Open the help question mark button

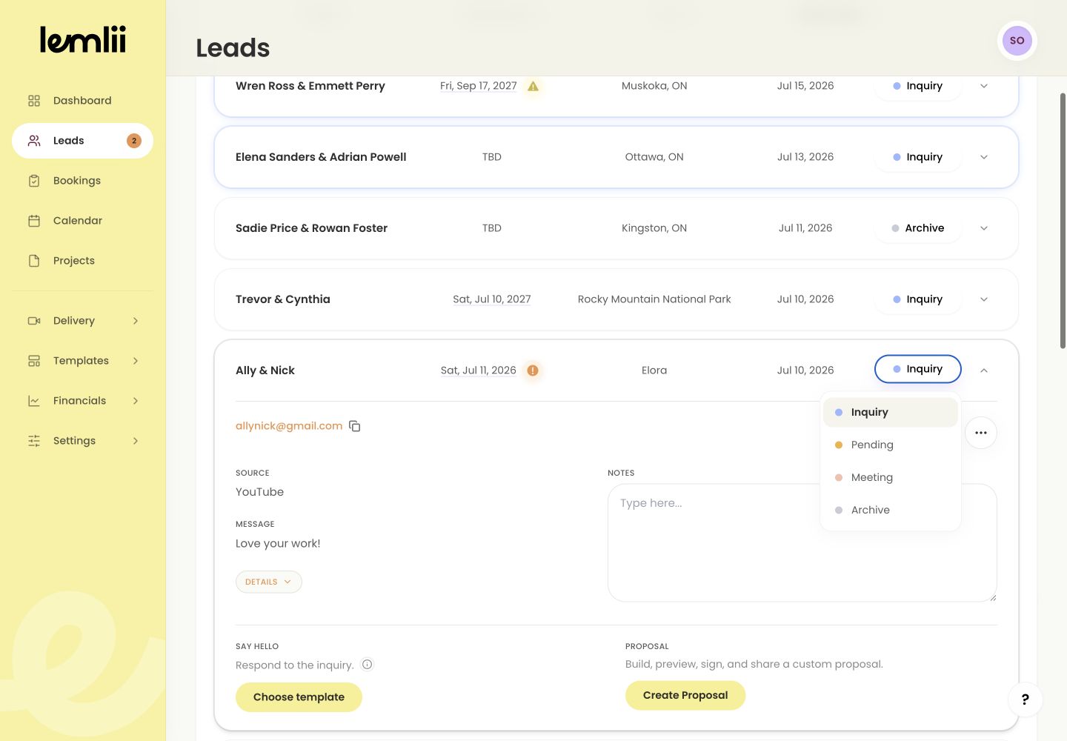coord(1026,700)
